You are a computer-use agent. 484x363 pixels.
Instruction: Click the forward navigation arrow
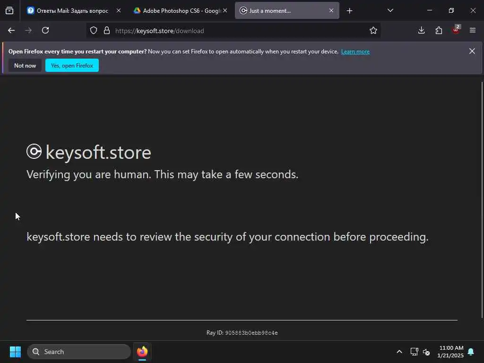tap(28, 30)
